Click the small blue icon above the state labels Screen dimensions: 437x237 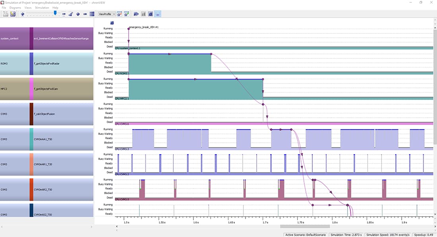pyautogui.click(x=112, y=23)
